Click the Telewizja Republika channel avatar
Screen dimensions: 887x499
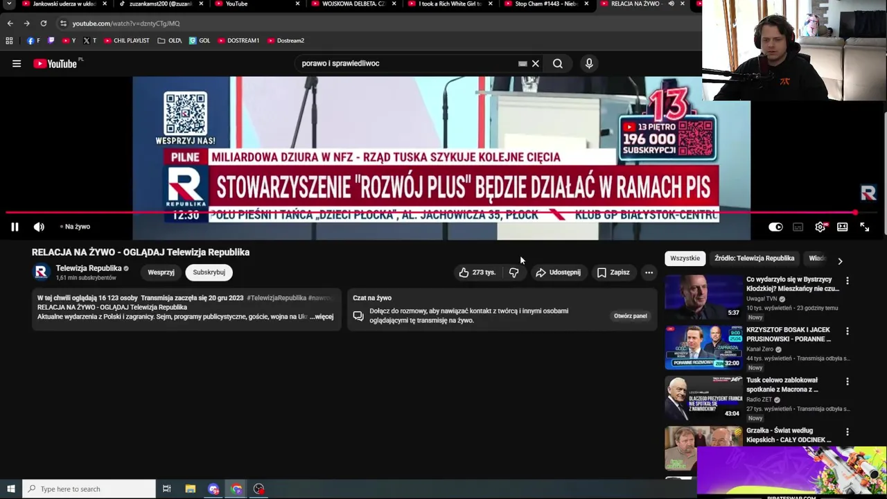point(41,272)
